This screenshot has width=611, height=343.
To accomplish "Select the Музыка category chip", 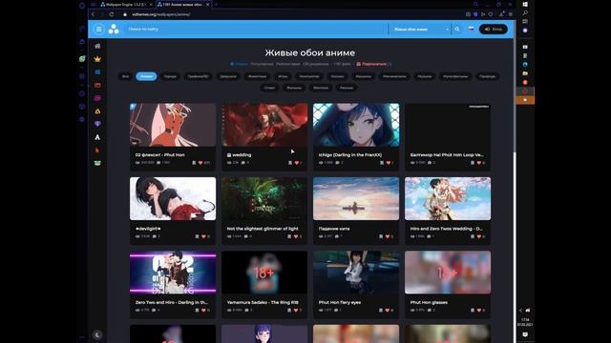I will pos(425,76).
